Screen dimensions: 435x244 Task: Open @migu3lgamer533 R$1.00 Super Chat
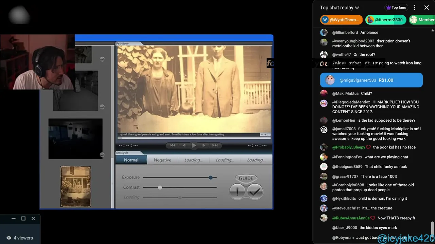[x=371, y=80]
